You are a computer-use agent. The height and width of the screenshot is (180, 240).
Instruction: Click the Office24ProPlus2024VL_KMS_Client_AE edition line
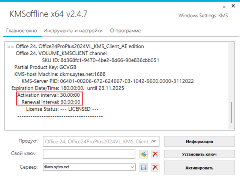pyautogui.click(x=76, y=46)
